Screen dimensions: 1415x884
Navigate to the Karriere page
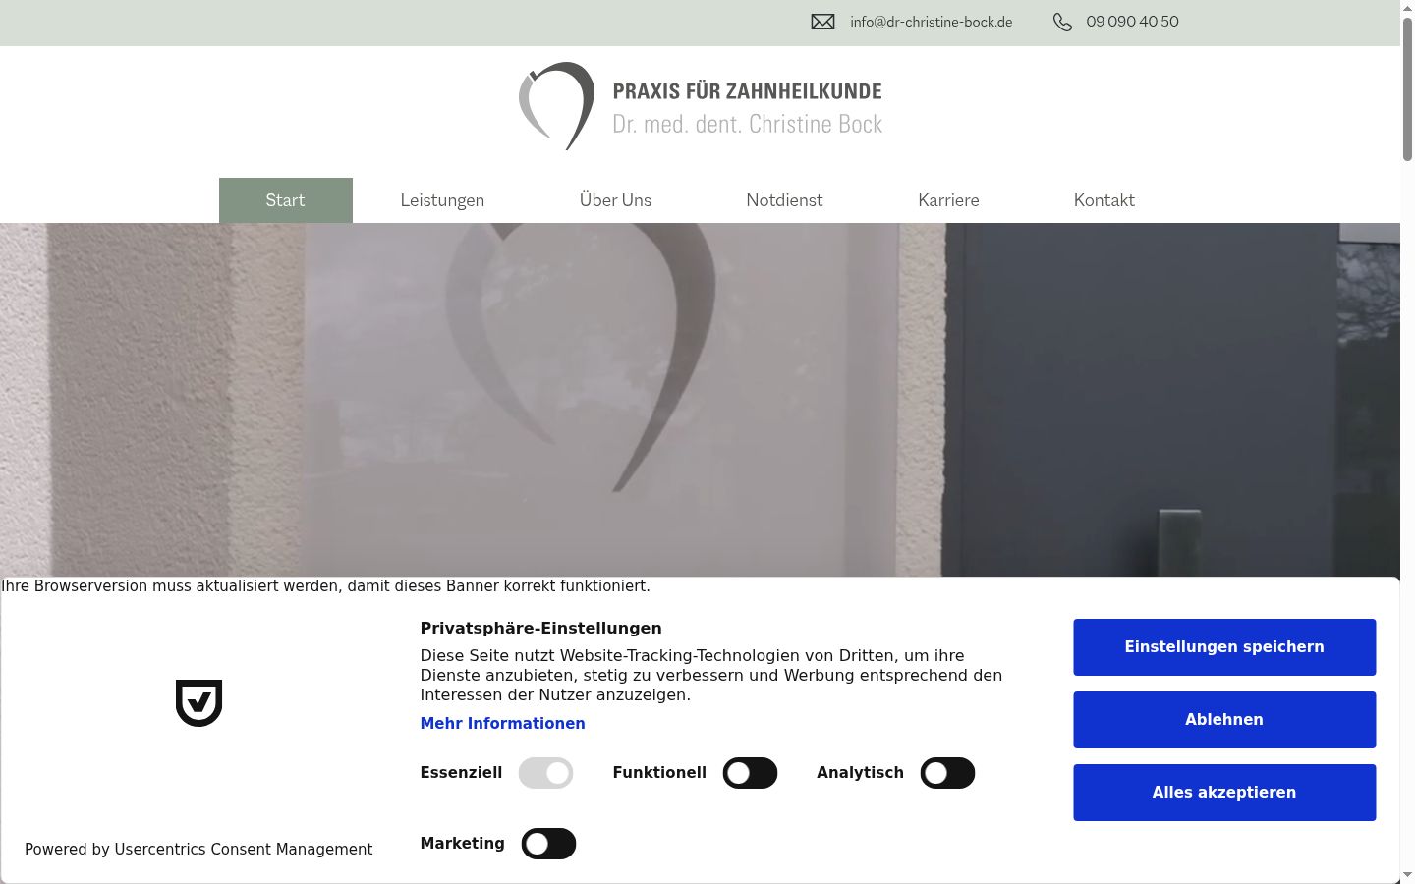(x=948, y=200)
